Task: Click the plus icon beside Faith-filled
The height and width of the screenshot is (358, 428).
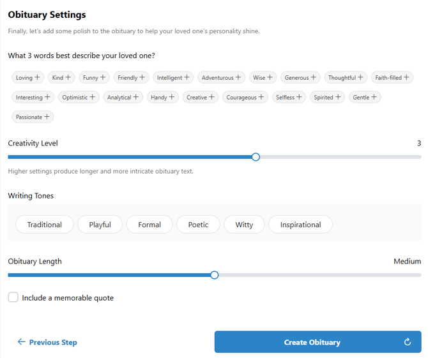Action: point(406,77)
